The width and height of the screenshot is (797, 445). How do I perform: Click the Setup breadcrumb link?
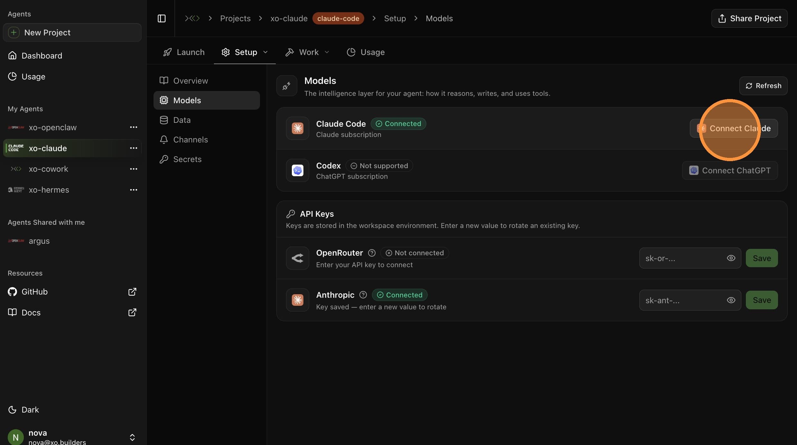coord(395,18)
